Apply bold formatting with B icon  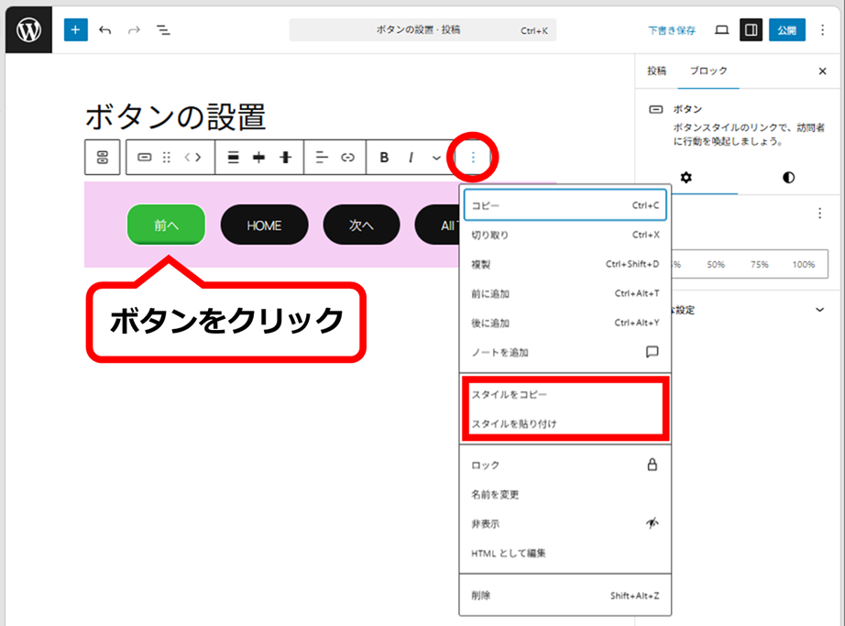tap(384, 158)
